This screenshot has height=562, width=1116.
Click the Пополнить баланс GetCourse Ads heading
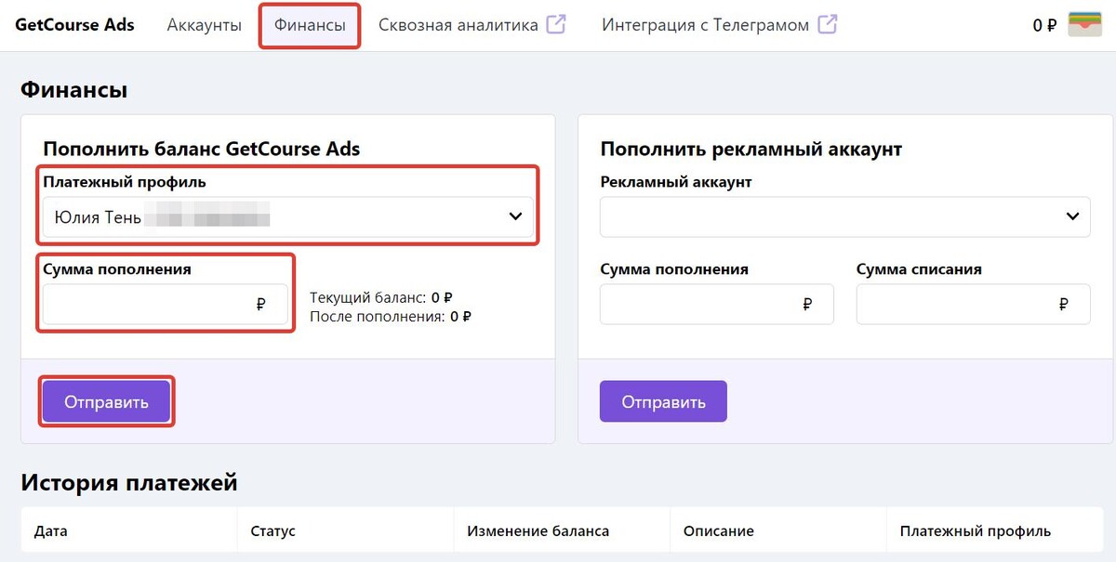pos(202,150)
